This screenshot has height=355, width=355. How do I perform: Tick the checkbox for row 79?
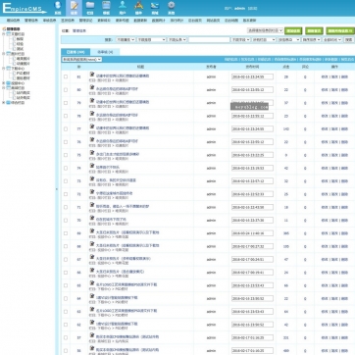pos(66,103)
